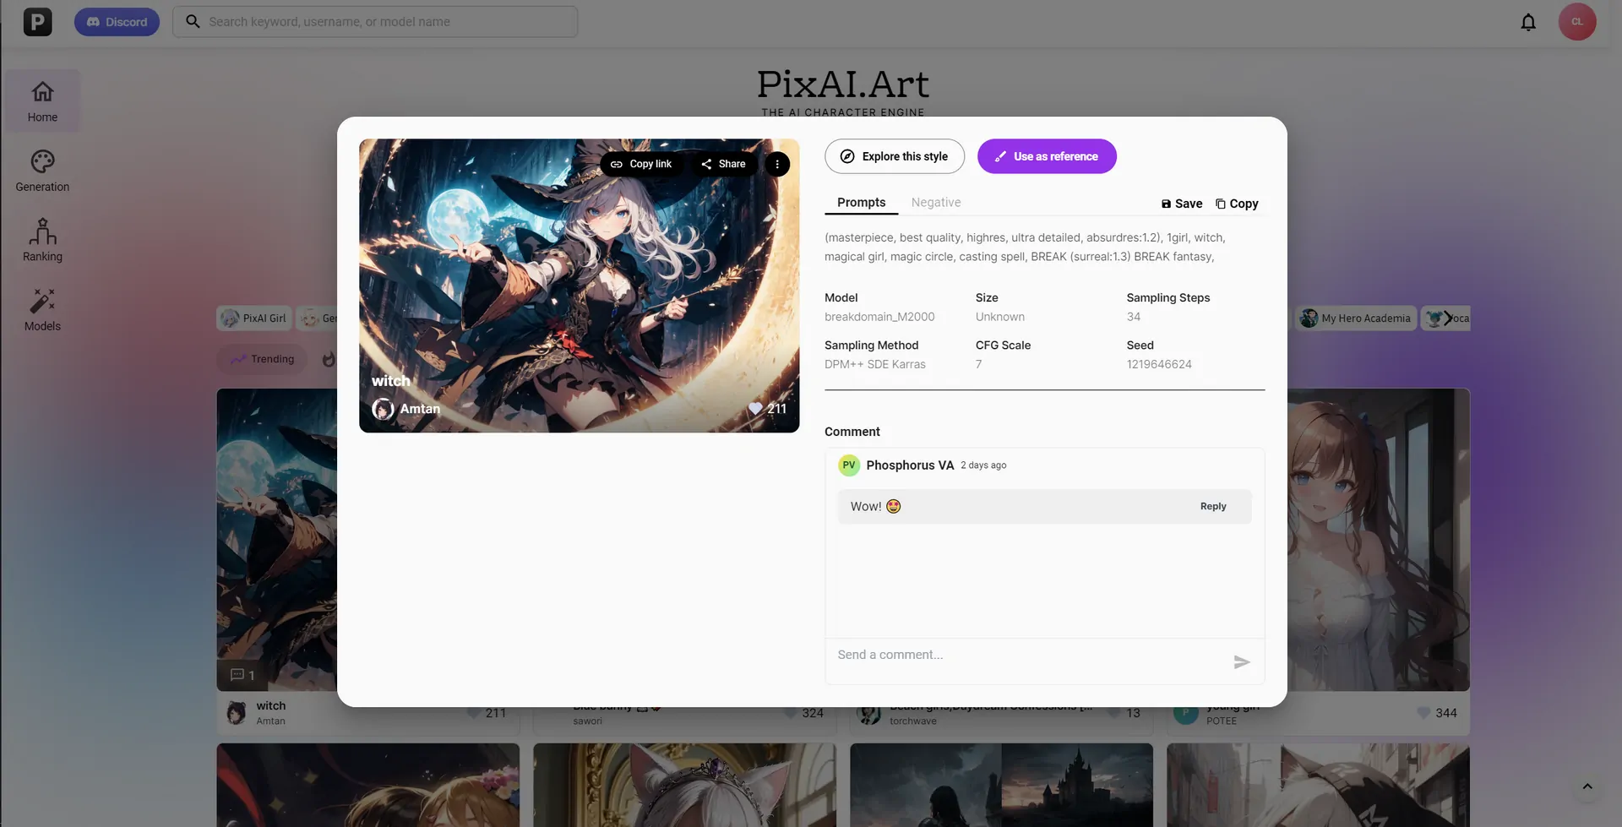1622x827 pixels.
Task: Click the sampling method DPM++ SDE Karras
Action: [x=875, y=364]
